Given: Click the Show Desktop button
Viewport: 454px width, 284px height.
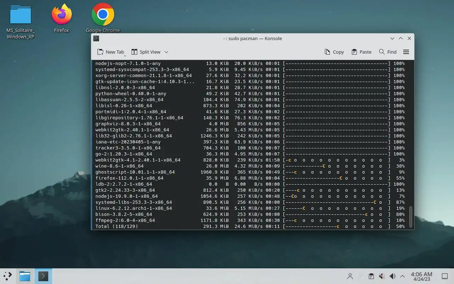Looking at the screenshot, I should click(444, 276).
